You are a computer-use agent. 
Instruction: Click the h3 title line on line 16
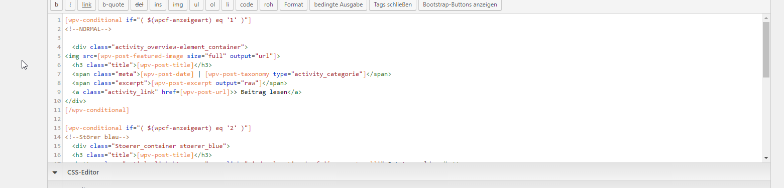coord(142,155)
